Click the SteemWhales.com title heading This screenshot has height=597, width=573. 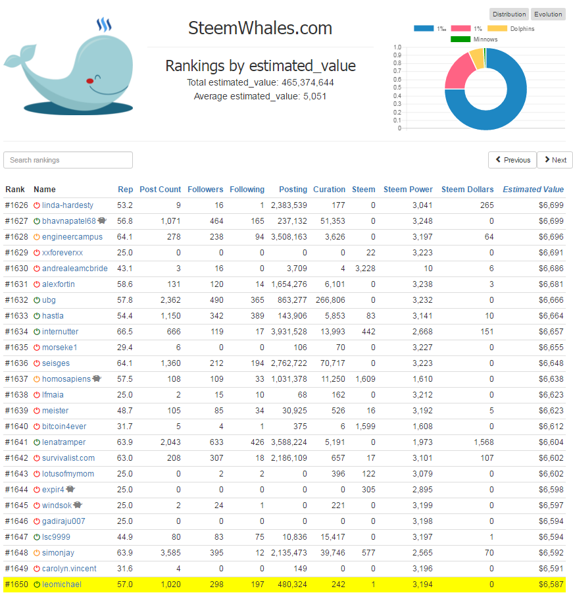point(261,28)
